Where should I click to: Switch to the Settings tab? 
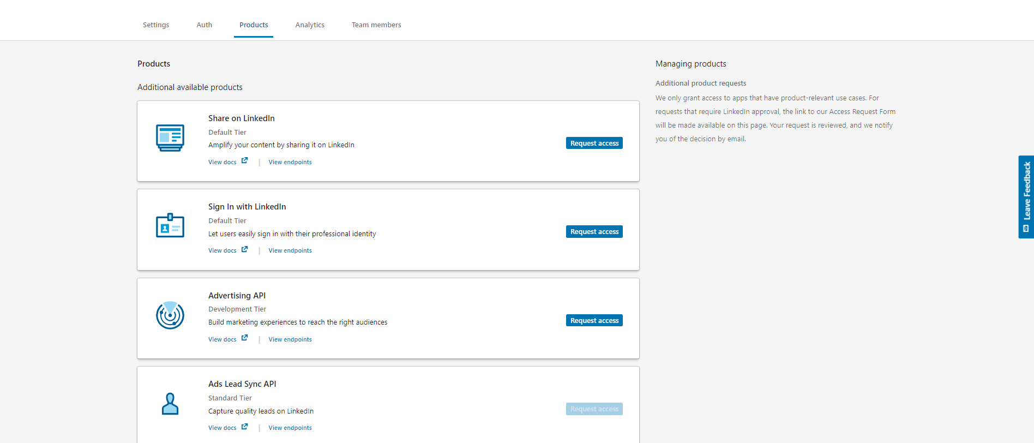(x=156, y=25)
